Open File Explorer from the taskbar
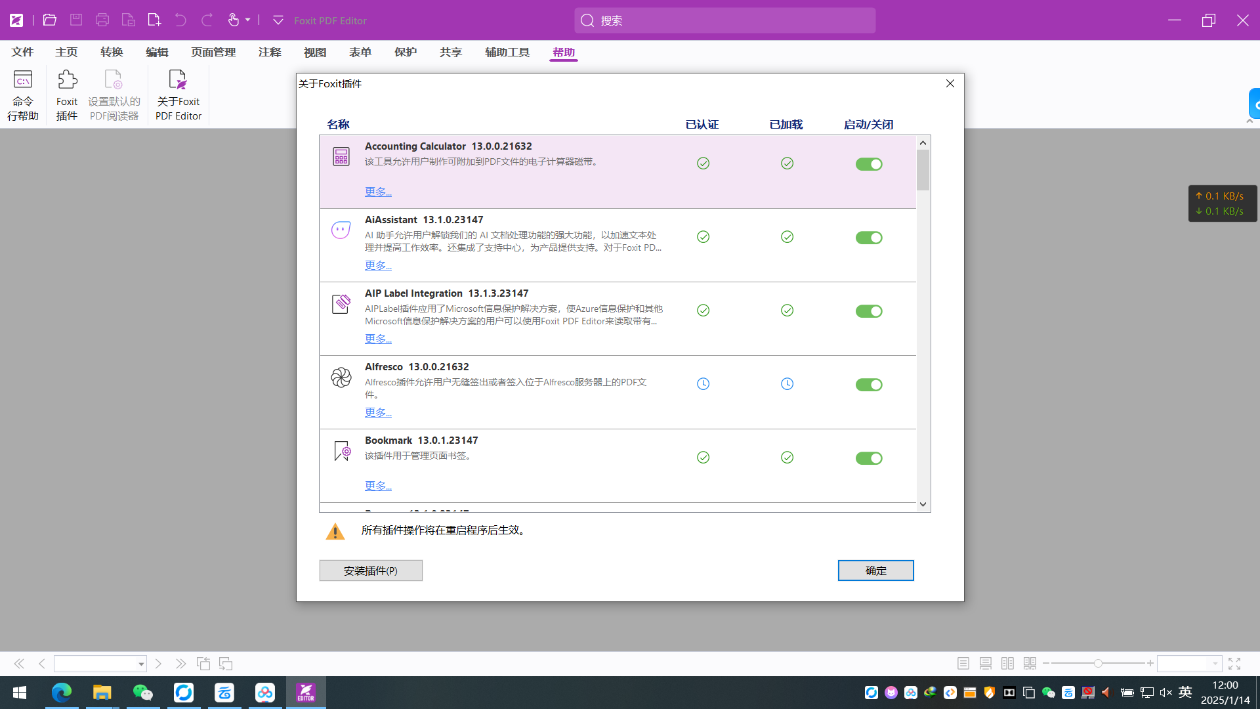 click(x=102, y=693)
